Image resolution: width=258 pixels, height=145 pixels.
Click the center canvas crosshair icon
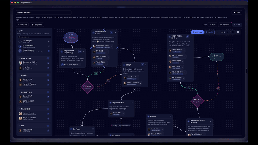[x=233, y=32]
